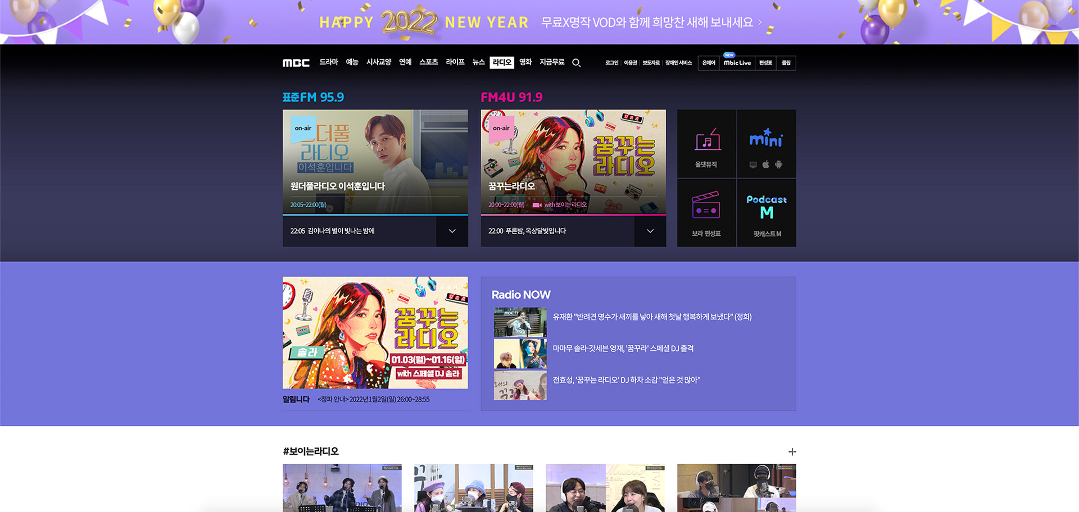The image size is (1079, 512).
Task: Click 20:05~22:00 time on 원더풀라디오 card
Action: tap(308, 205)
